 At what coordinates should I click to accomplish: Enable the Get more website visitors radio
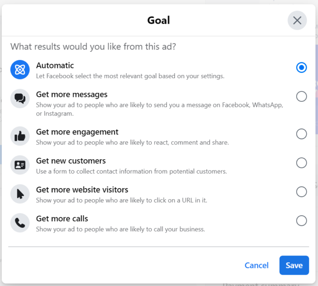[x=301, y=192]
